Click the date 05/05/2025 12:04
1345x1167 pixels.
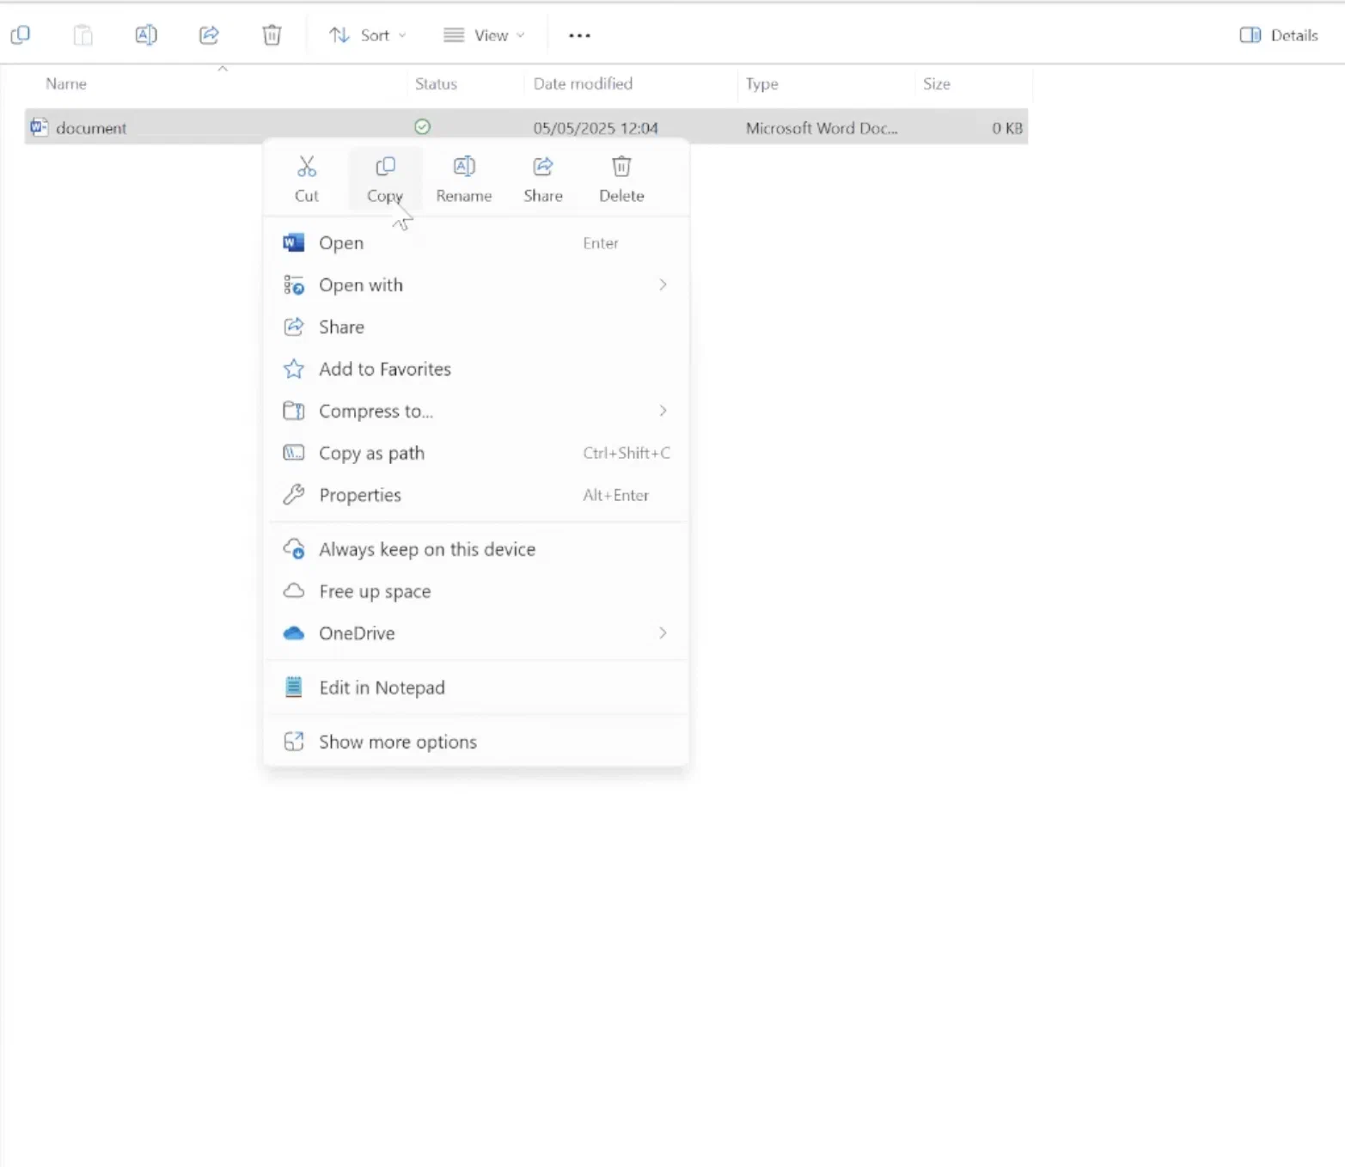coord(596,128)
